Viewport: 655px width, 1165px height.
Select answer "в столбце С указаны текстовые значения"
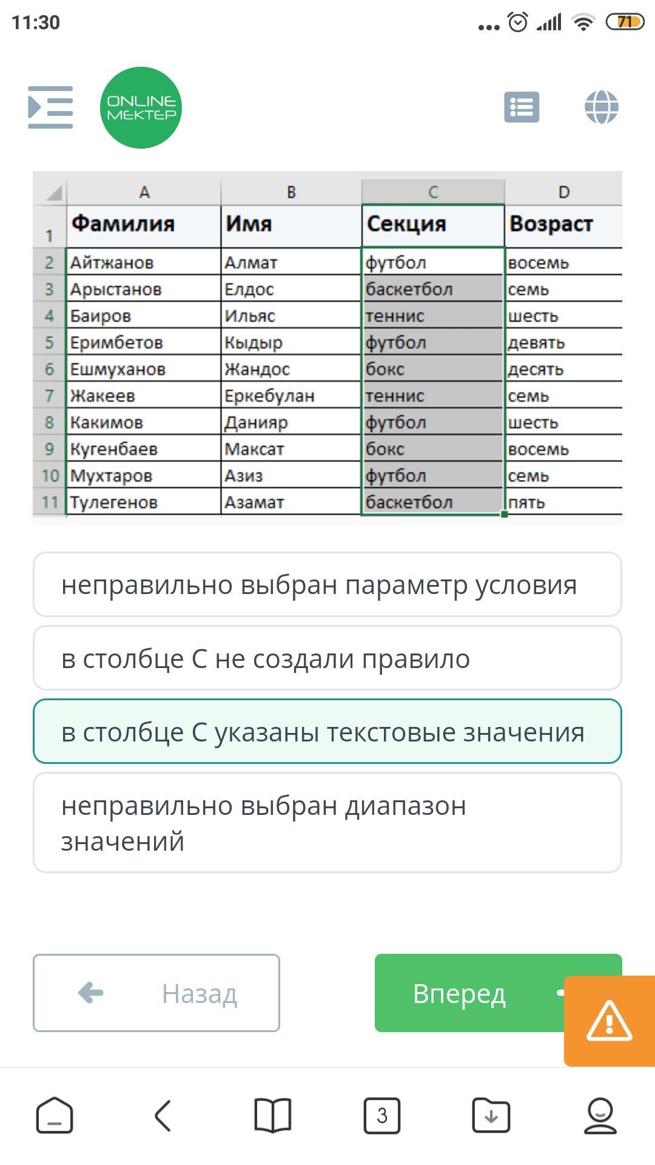[327, 731]
